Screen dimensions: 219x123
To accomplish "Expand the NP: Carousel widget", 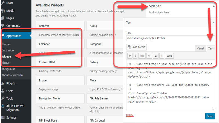I will click(105, 120).
